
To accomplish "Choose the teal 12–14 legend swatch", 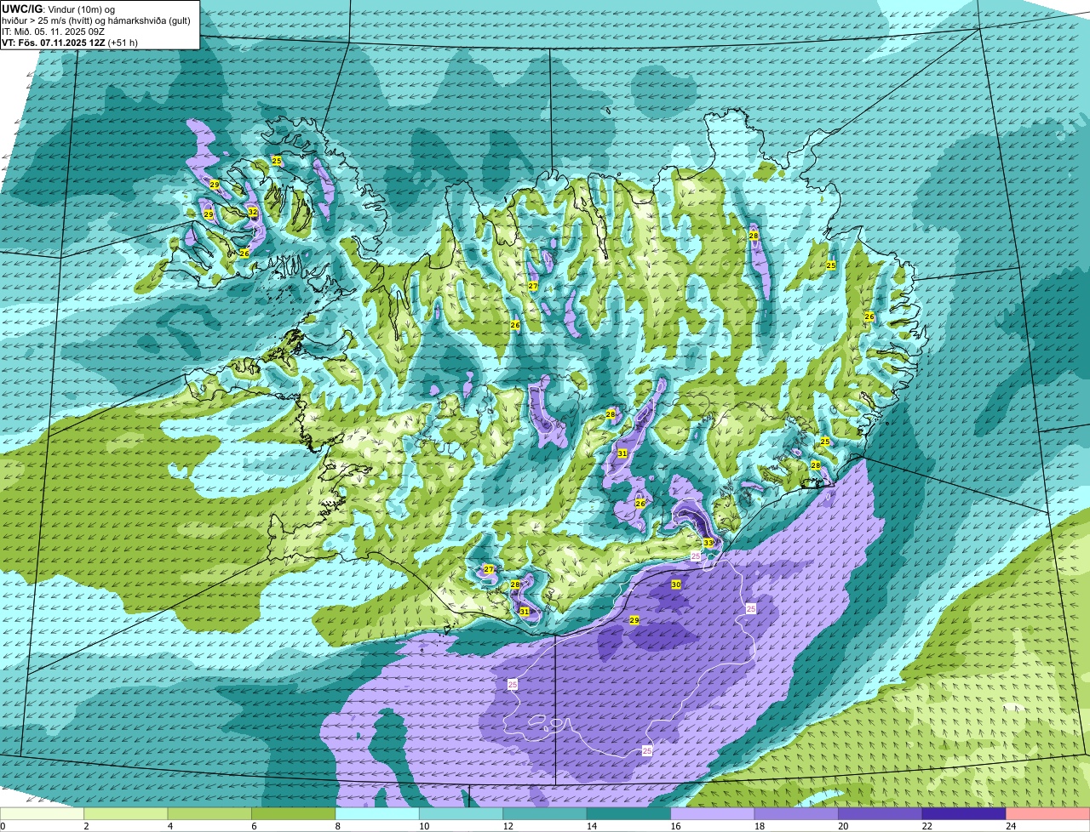I will pyautogui.click(x=545, y=813).
